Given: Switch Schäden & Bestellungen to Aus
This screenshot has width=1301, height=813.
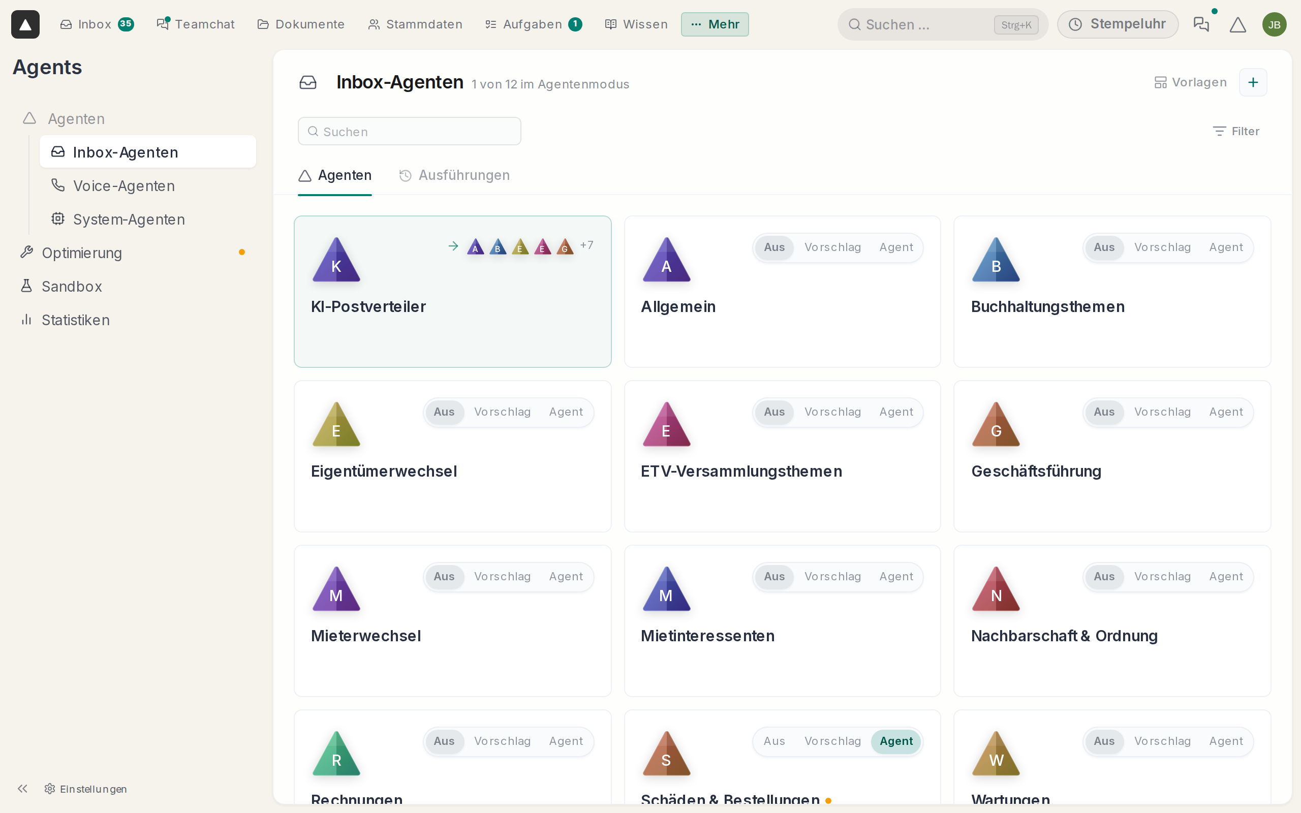Looking at the screenshot, I should (774, 741).
